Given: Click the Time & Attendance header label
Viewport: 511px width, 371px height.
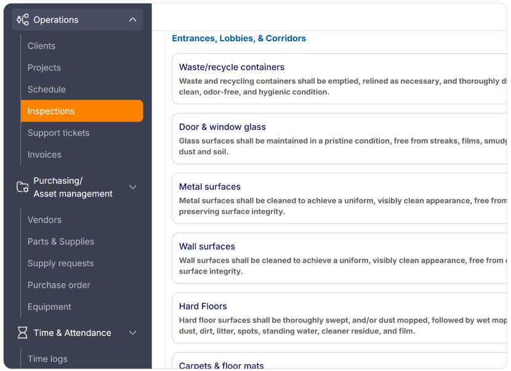Looking at the screenshot, I should click(73, 333).
